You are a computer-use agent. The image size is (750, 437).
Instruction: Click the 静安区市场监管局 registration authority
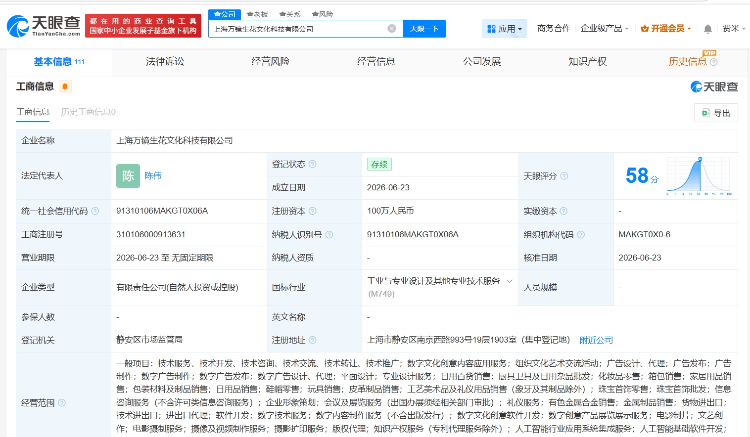[x=149, y=340]
